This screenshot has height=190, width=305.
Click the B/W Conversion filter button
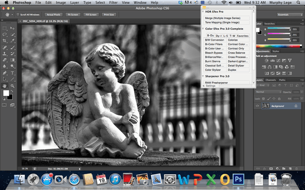tap(215, 40)
